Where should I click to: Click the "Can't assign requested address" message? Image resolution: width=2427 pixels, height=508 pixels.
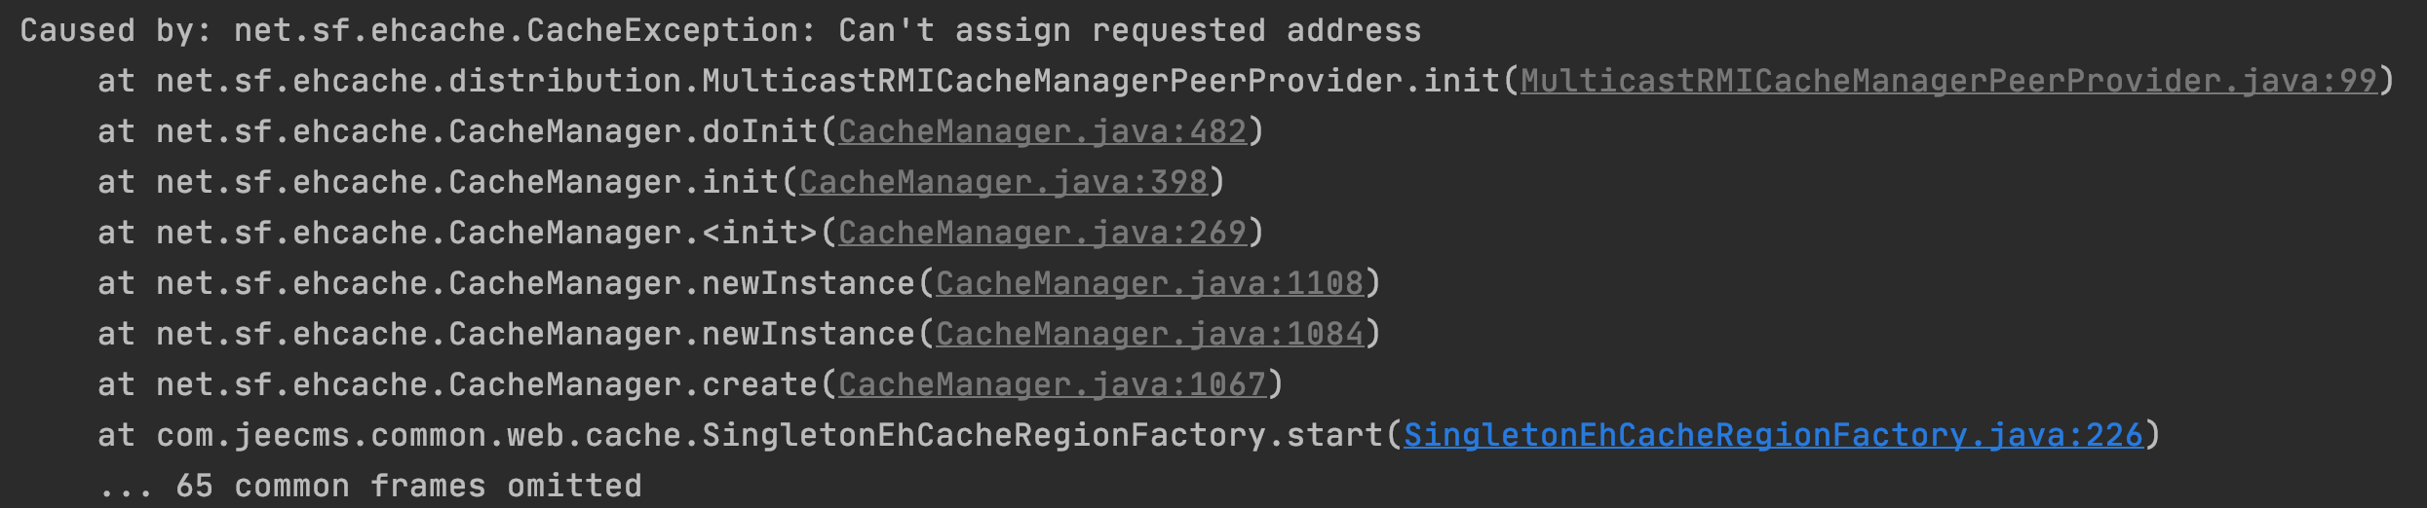(x=1129, y=30)
